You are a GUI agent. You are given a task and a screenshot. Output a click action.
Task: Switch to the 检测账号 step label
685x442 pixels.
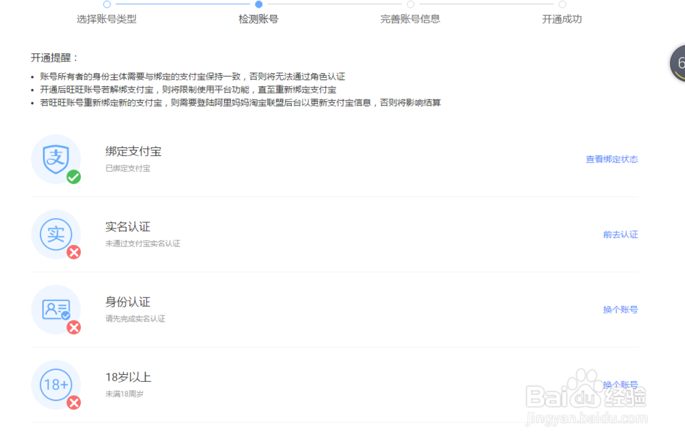tap(258, 19)
